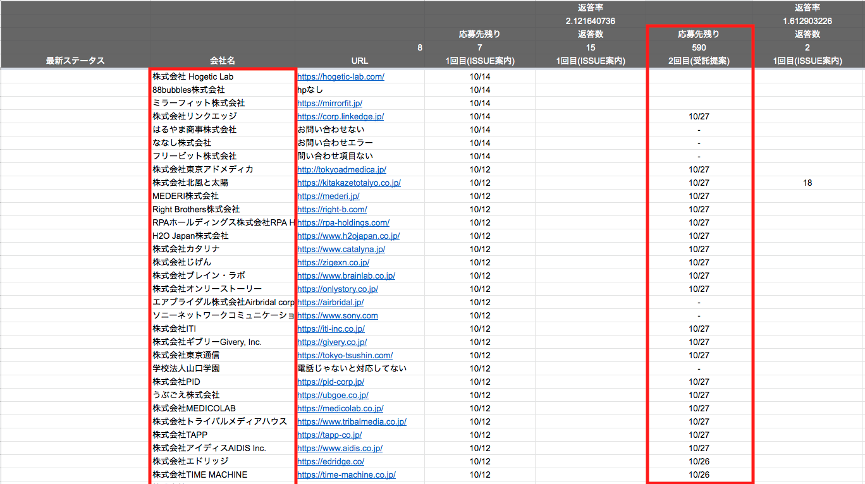Visit the iti-inc.co.jp link
The image size is (865, 484).
click(x=331, y=329)
